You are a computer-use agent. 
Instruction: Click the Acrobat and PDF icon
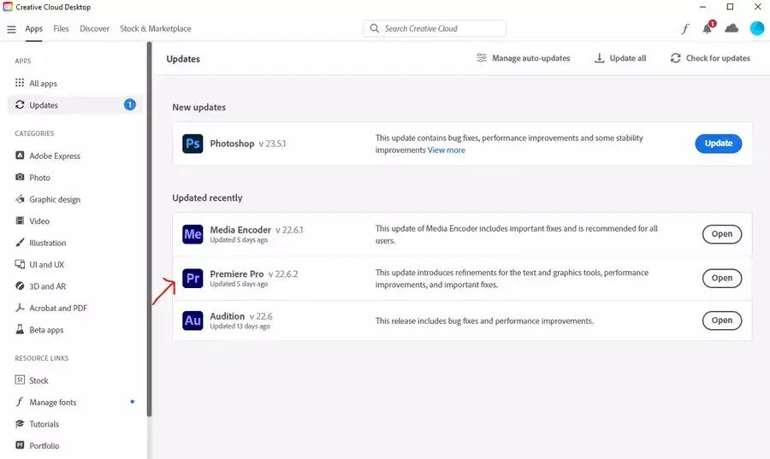coord(20,308)
